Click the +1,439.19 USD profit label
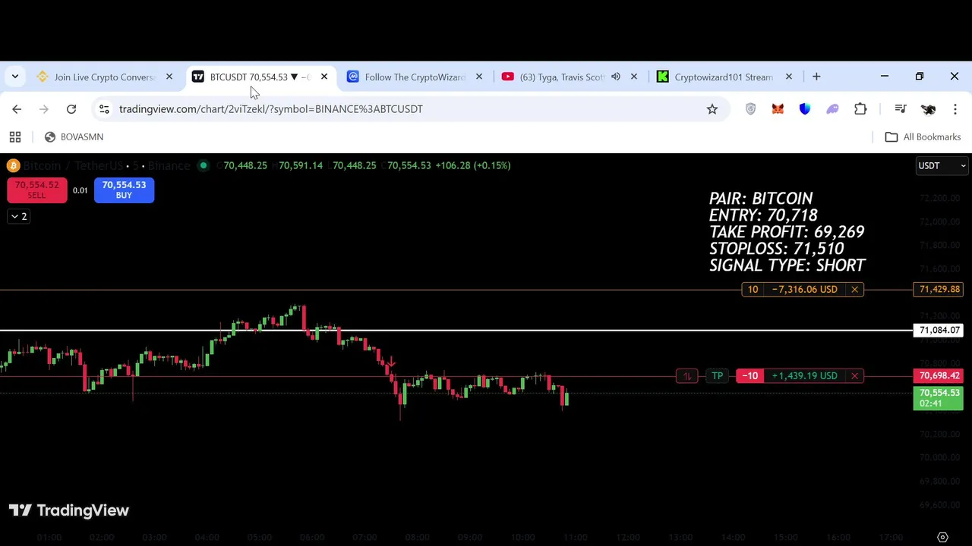The width and height of the screenshot is (972, 546). [804, 376]
